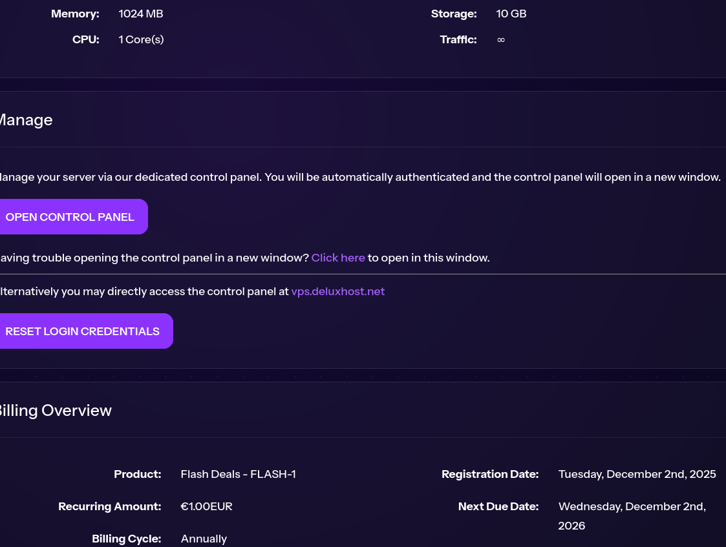
Task: Click the 'Having trouble opening' sentence text
Action: click(155, 258)
